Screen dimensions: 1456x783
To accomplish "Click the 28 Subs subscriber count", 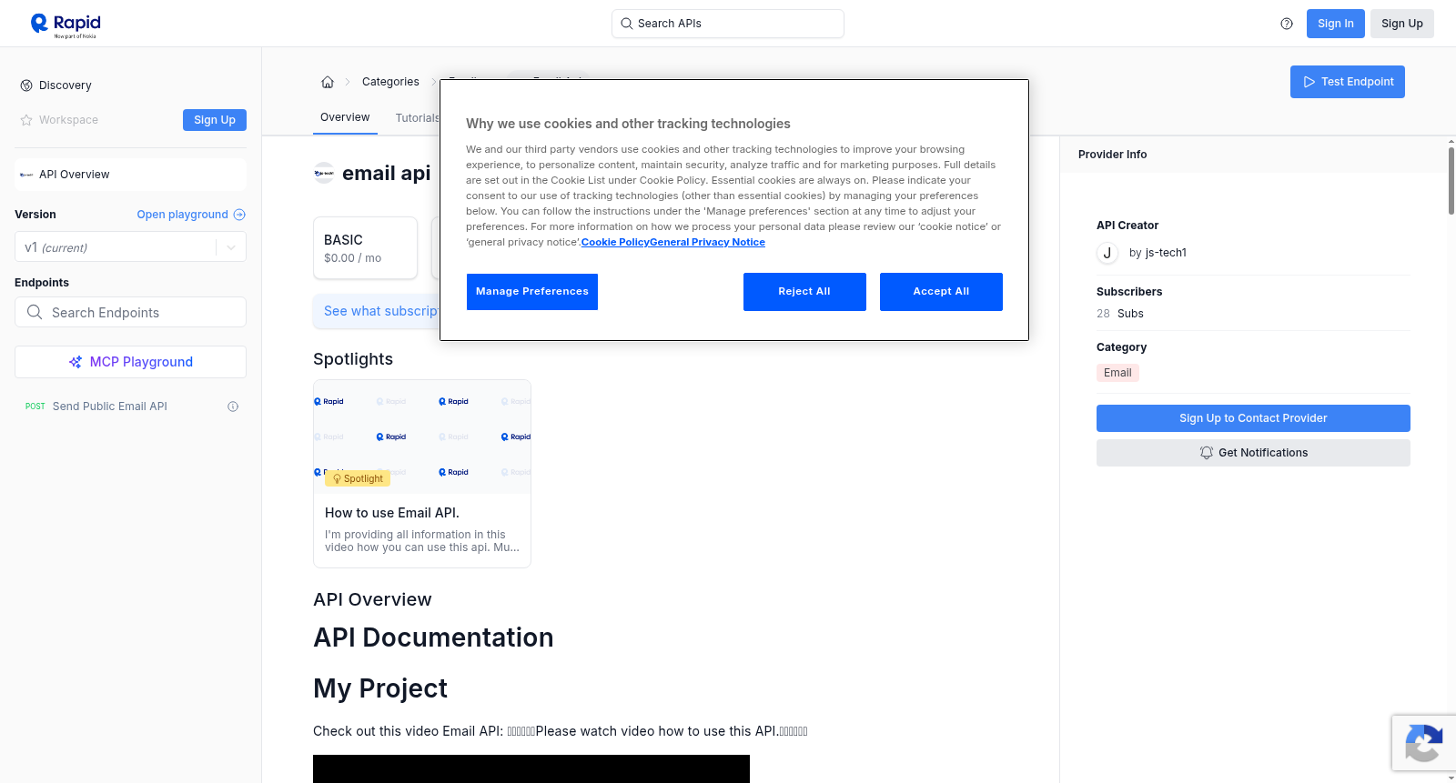I will [1120, 314].
